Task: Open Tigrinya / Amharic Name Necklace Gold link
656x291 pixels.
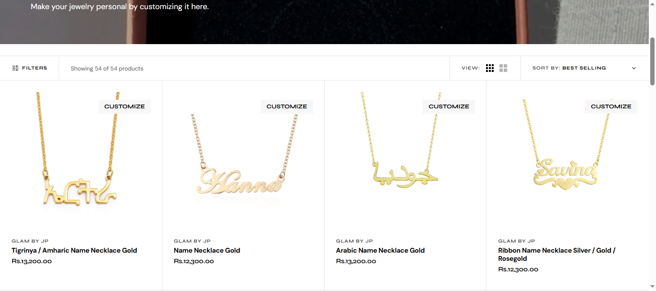Action: [x=74, y=250]
